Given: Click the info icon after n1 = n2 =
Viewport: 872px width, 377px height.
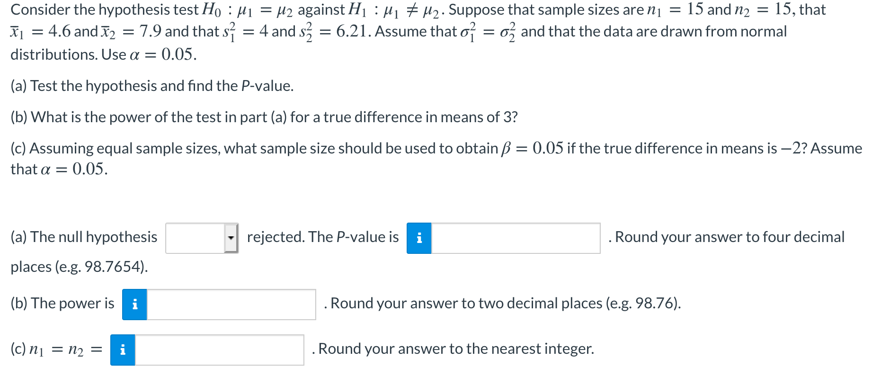Looking at the screenshot, I should point(123,350).
